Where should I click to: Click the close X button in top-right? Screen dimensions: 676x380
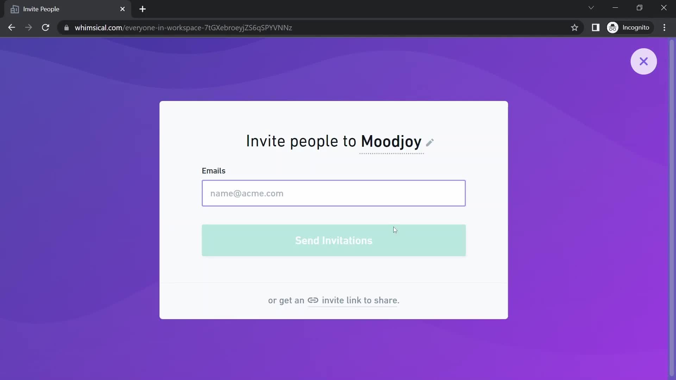[x=644, y=61]
